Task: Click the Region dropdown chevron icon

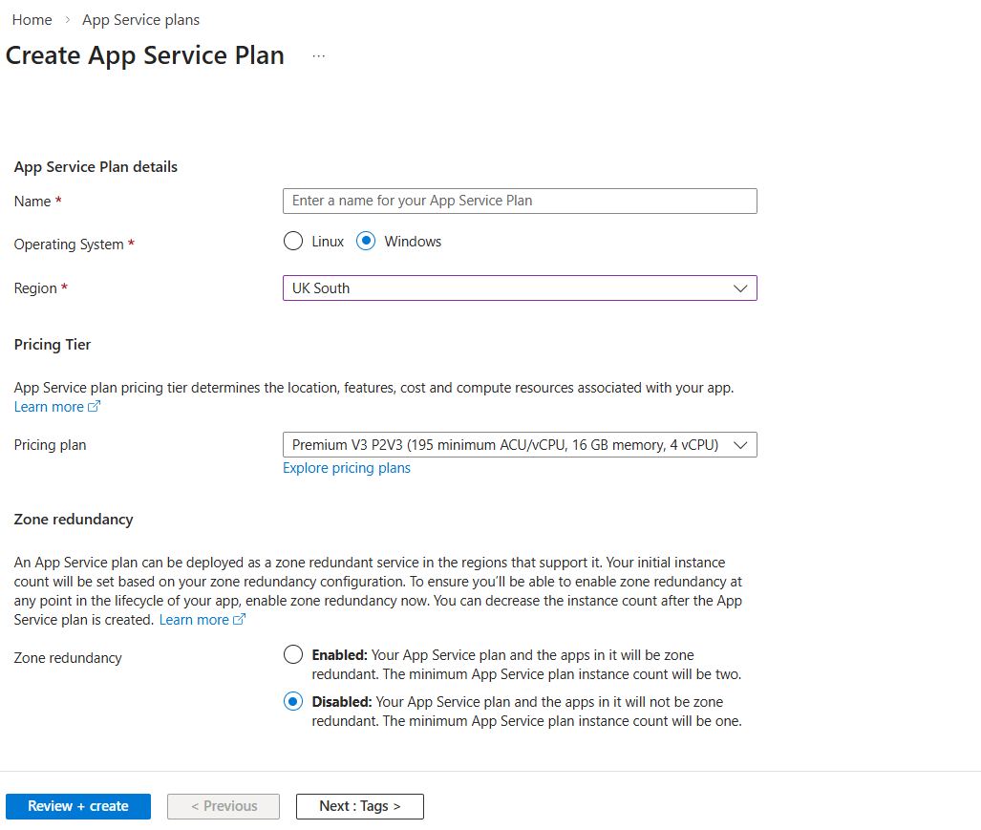Action: click(740, 288)
